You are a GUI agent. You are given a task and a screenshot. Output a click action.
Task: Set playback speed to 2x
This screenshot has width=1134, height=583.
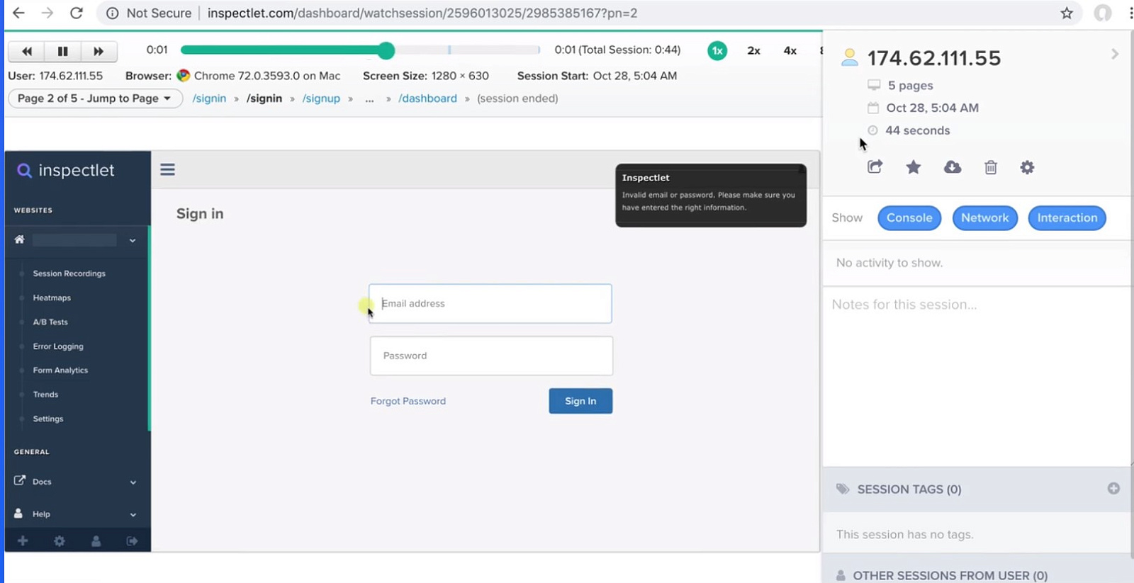pos(753,50)
